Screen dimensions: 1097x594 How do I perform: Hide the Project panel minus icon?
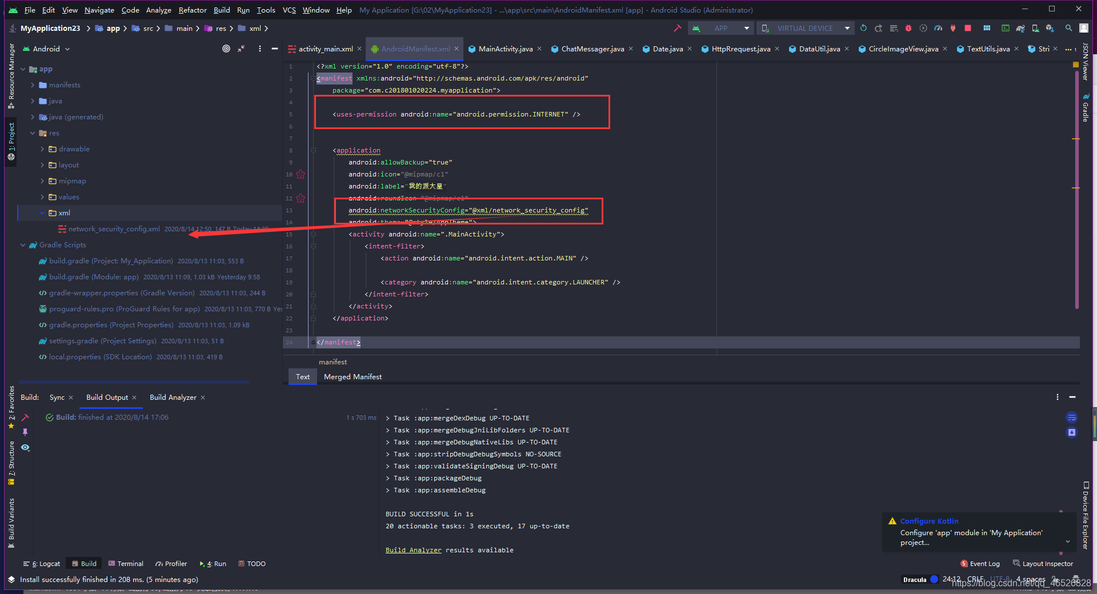point(275,49)
